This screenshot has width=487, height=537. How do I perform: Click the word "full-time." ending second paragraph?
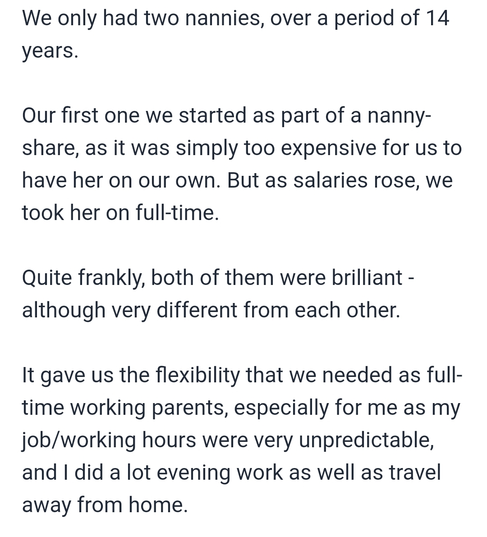(177, 212)
